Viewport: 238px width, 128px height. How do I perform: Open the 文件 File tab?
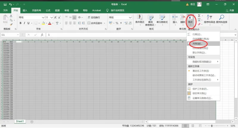[5, 10]
